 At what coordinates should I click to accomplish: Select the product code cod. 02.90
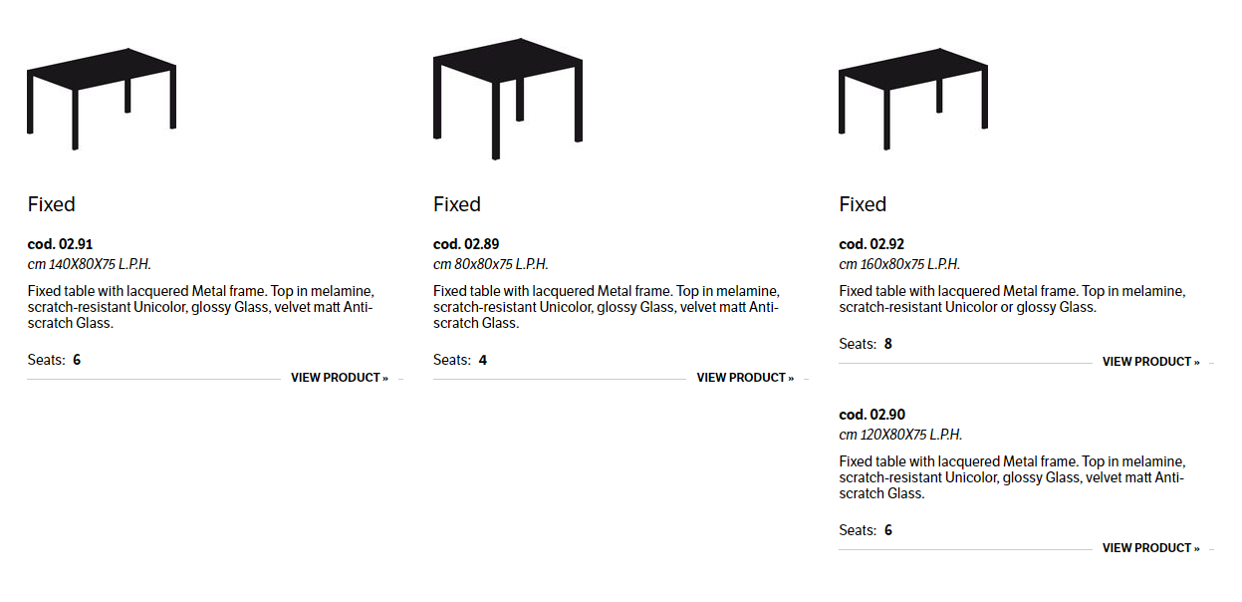(x=871, y=415)
